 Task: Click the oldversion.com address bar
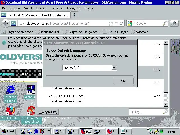62,24
